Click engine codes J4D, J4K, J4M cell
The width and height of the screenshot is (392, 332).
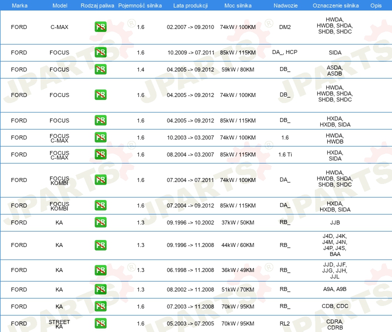335,245
